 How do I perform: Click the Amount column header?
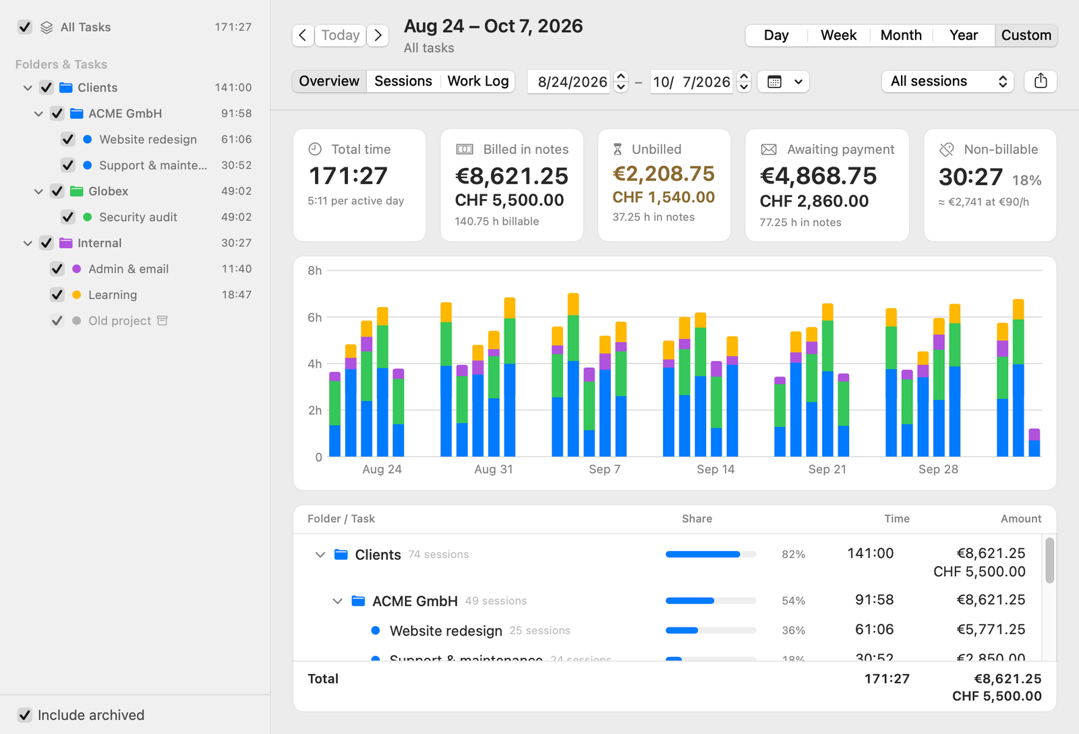1021,519
